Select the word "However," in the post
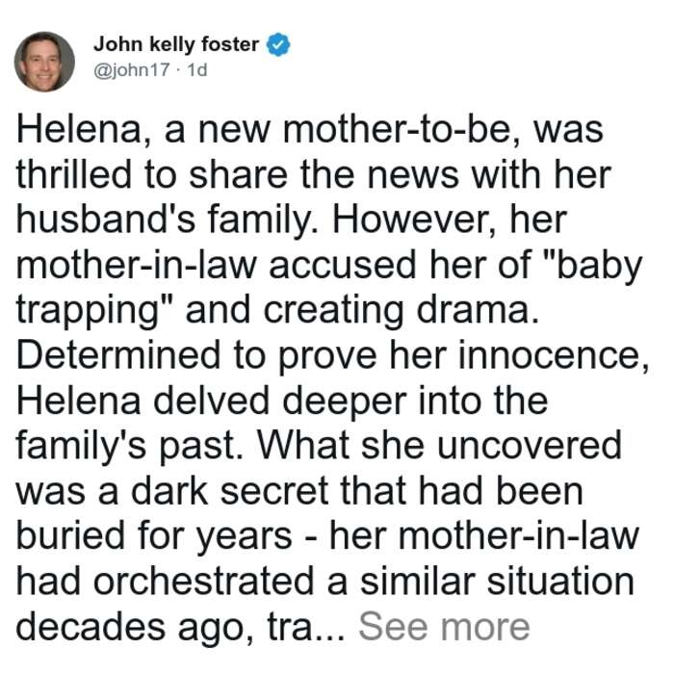Image resolution: width=674 pixels, height=674 pixels. 414,220
